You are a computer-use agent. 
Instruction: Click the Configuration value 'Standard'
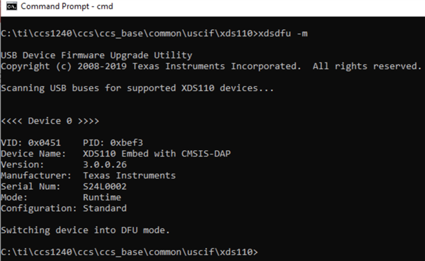pos(105,209)
